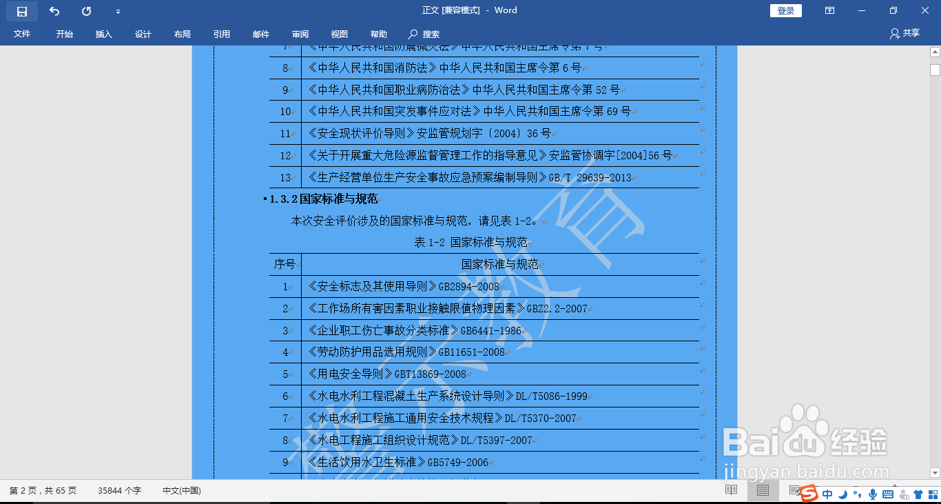Select Print Layout view icon in status bar
Viewport: 941px width, 504px height.
[763, 491]
